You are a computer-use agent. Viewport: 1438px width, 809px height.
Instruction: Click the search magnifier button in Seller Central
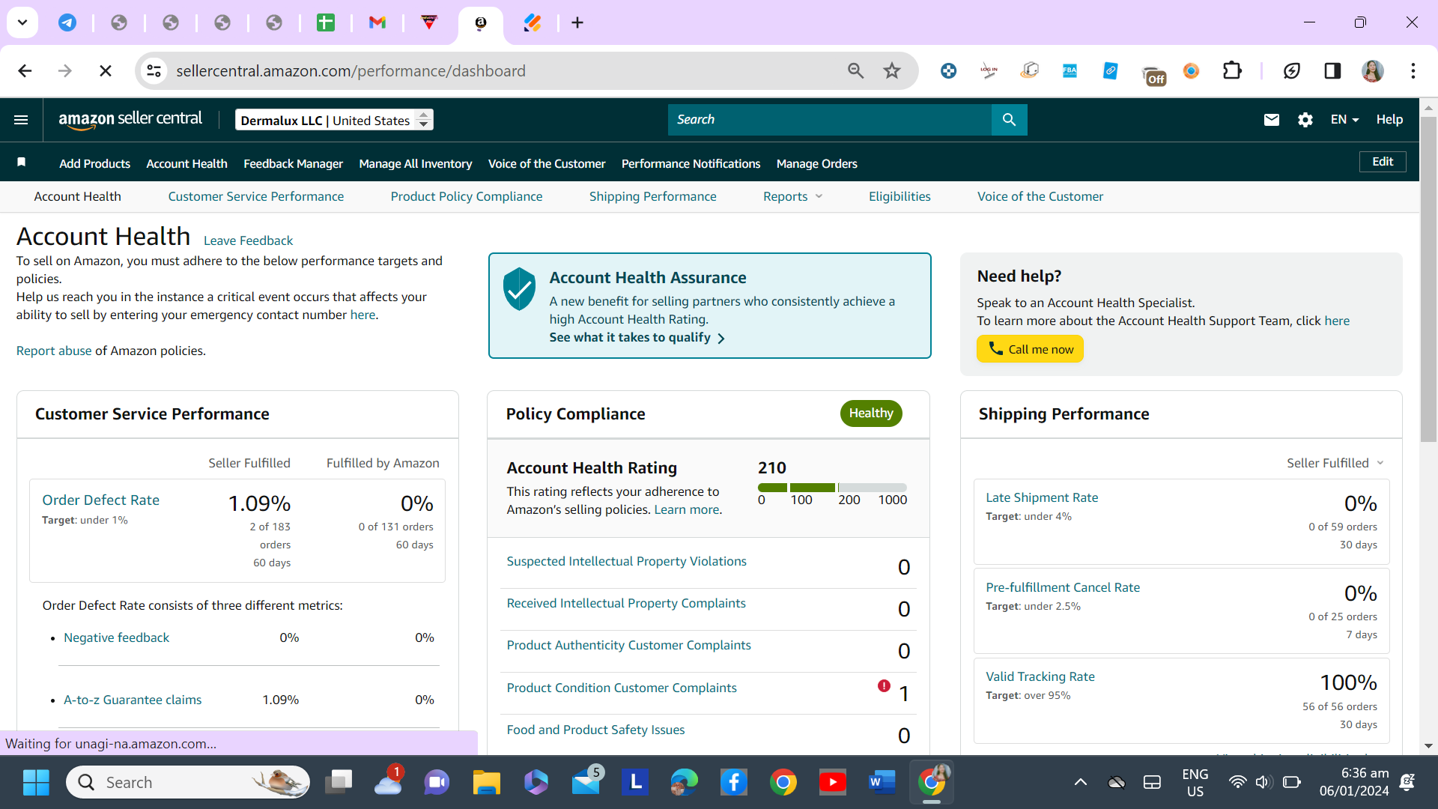tap(1009, 120)
